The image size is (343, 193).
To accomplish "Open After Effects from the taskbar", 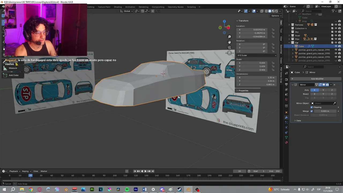I will (136, 190).
